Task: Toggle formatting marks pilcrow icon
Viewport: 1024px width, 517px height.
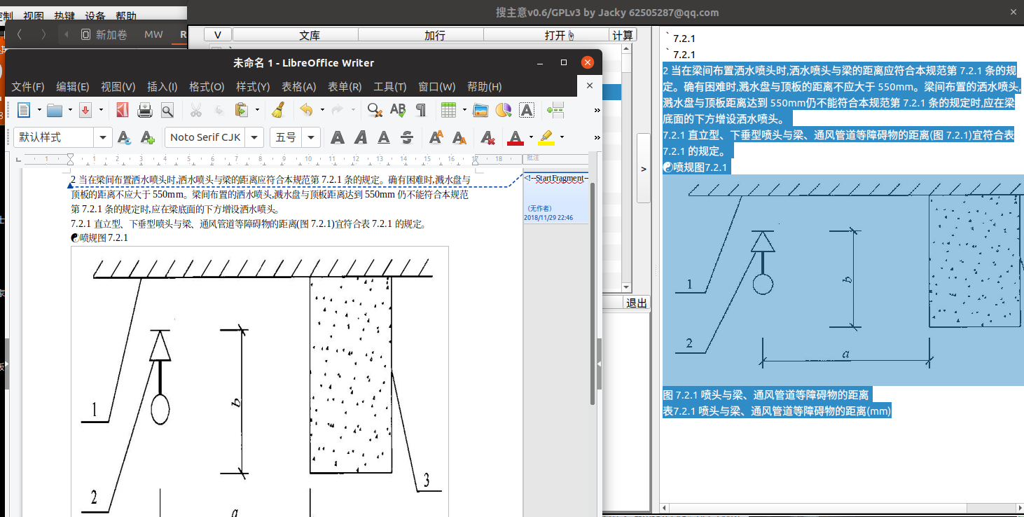Action: 421,110
